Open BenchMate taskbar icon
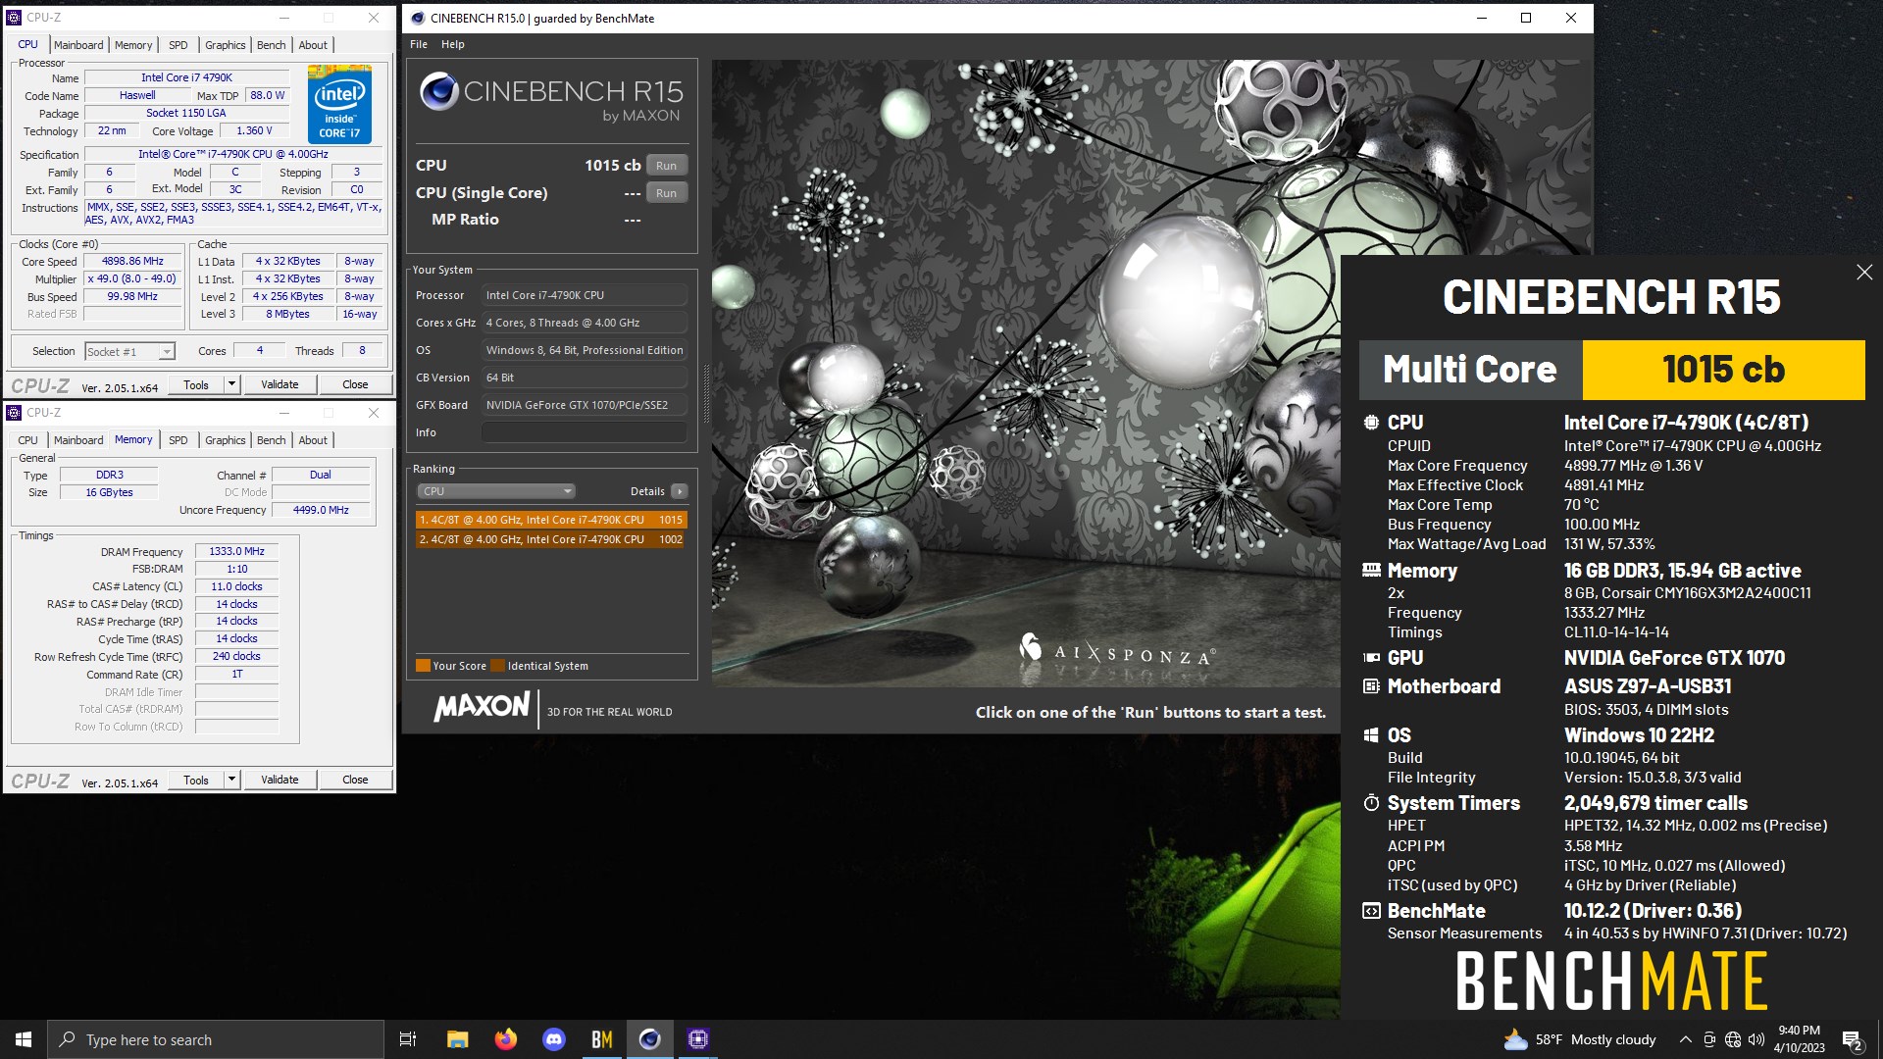This screenshot has width=1883, height=1059. pyautogui.click(x=601, y=1039)
